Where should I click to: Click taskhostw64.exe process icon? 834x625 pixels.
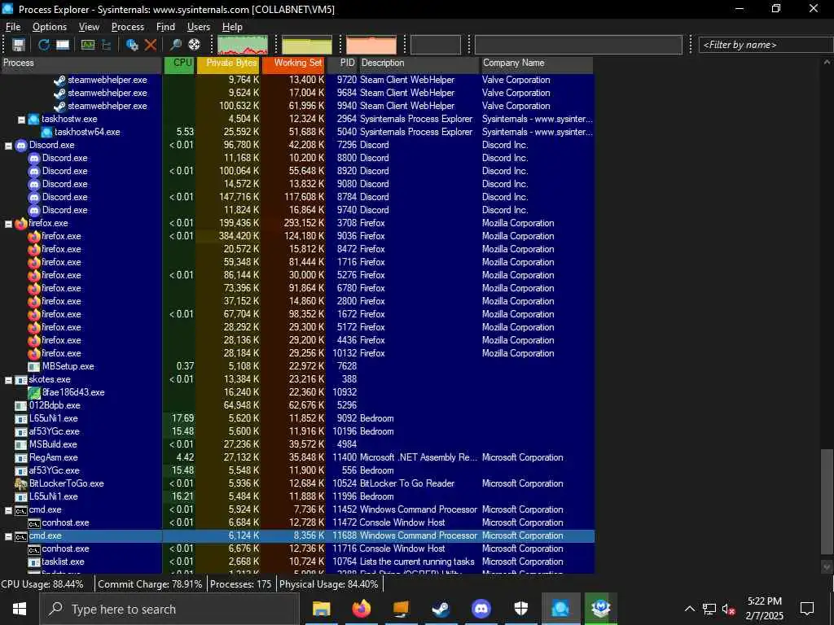click(x=46, y=133)
